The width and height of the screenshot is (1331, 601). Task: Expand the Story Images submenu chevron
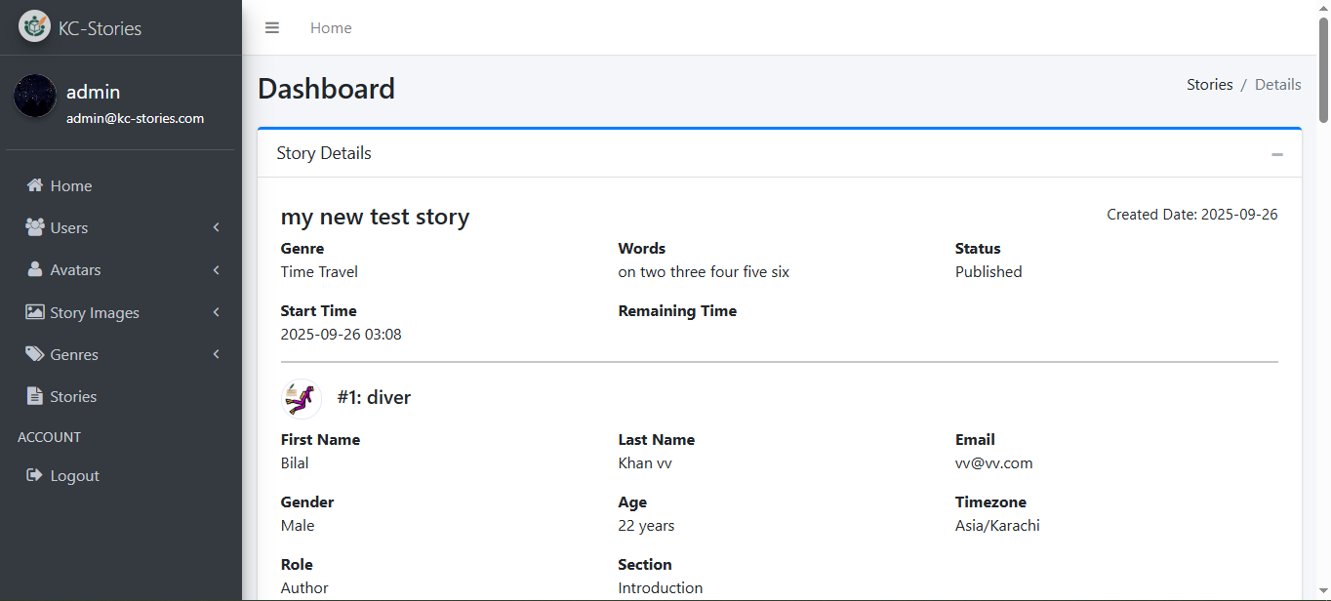pos(217,312)
